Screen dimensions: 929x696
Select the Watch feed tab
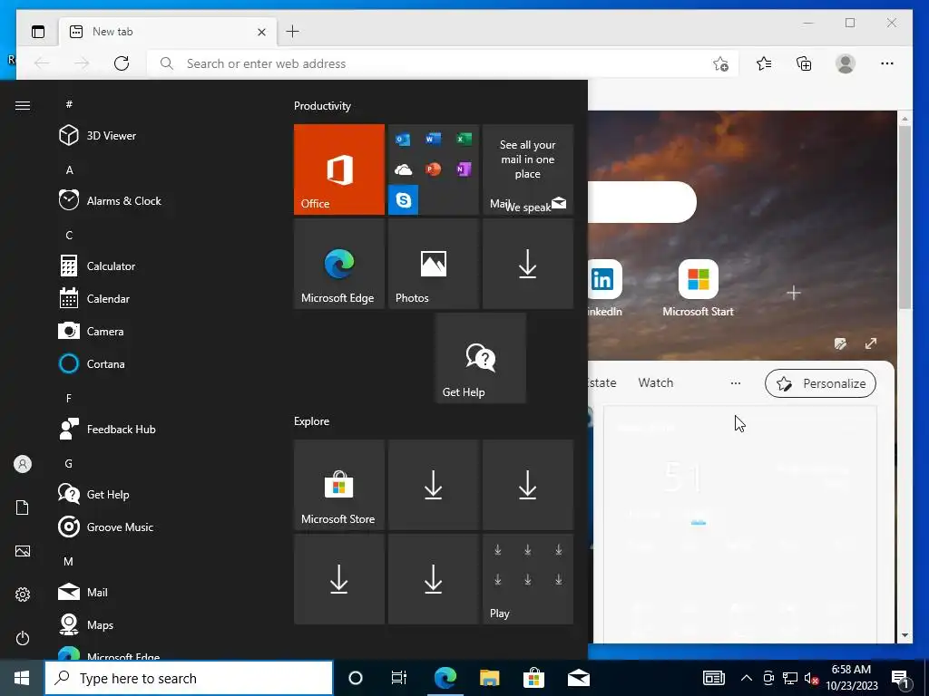(655, 383)
